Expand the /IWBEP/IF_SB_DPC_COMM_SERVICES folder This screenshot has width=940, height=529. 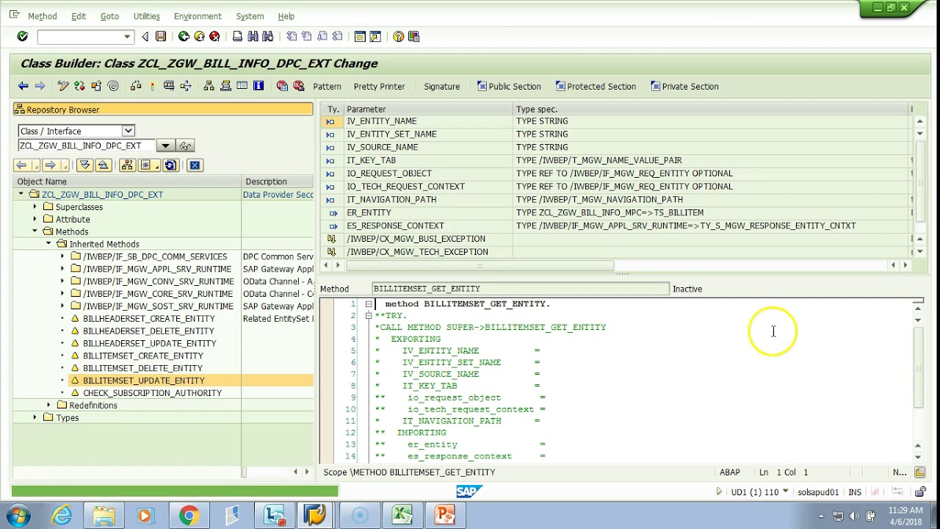[x=62, y=256]
